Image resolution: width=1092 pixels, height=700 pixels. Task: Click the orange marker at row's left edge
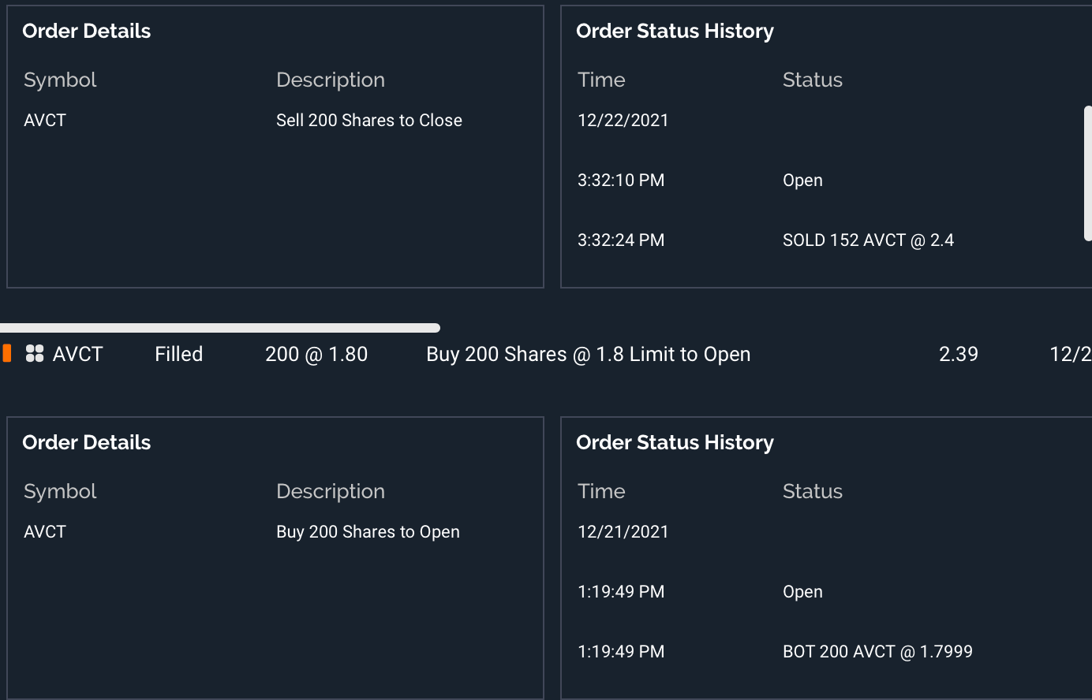(7, 353)
